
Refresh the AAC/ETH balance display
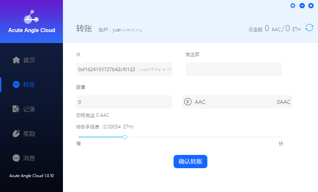coord(309,28)
